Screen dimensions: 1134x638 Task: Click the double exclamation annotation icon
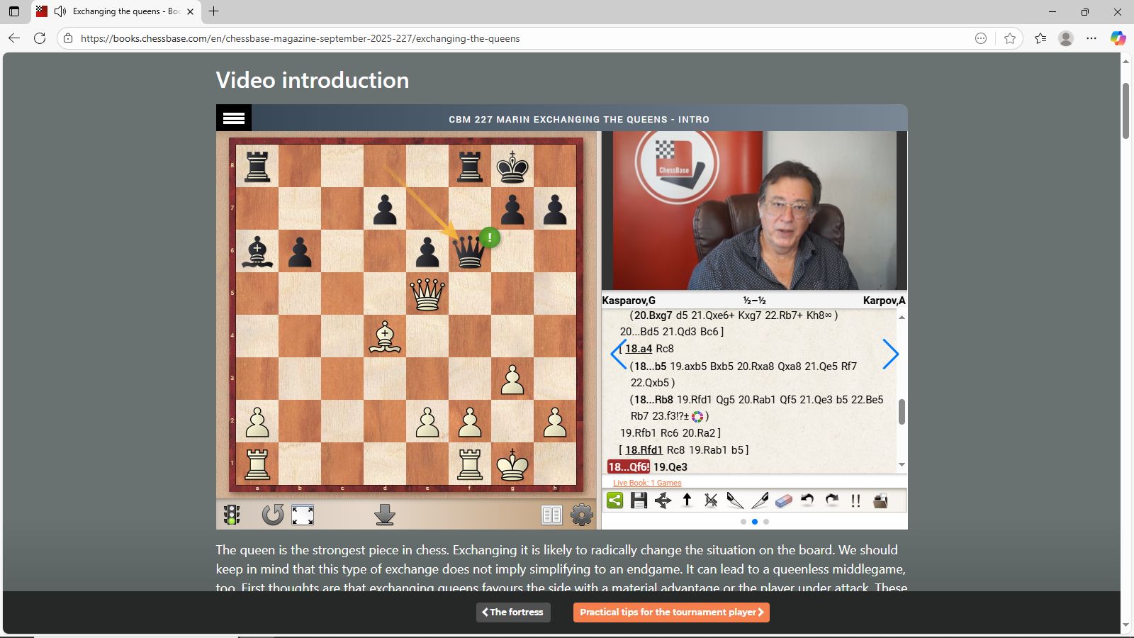855,500
